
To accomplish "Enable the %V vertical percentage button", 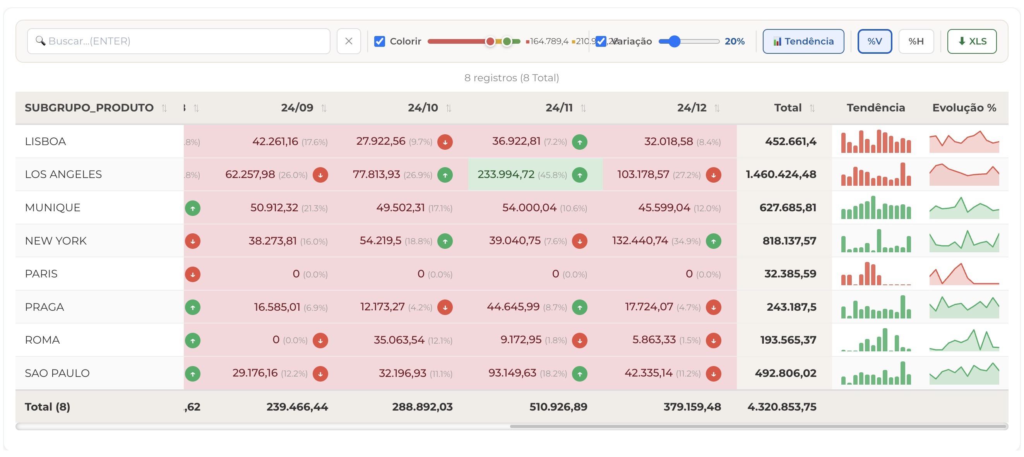I will point(875,41).
